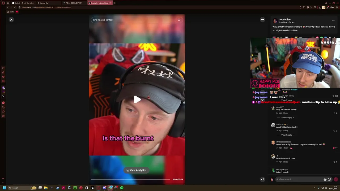Reply to strideeeeee's fifa vids comment

tap(286, 148)
